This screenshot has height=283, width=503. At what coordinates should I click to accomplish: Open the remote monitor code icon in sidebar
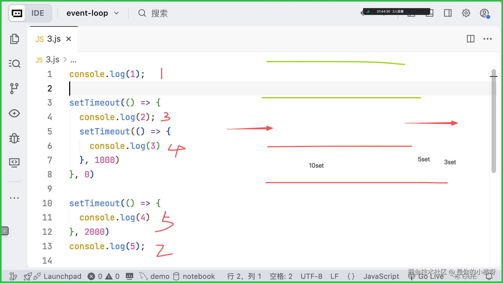(x=14, y=163)
